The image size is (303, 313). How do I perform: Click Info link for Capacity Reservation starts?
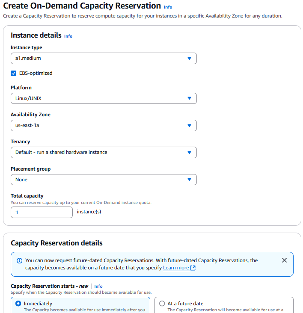pyautogui.click(x=98, y=286)
